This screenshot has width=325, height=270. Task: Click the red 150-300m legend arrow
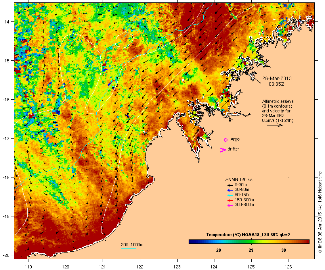coord(230,200)
